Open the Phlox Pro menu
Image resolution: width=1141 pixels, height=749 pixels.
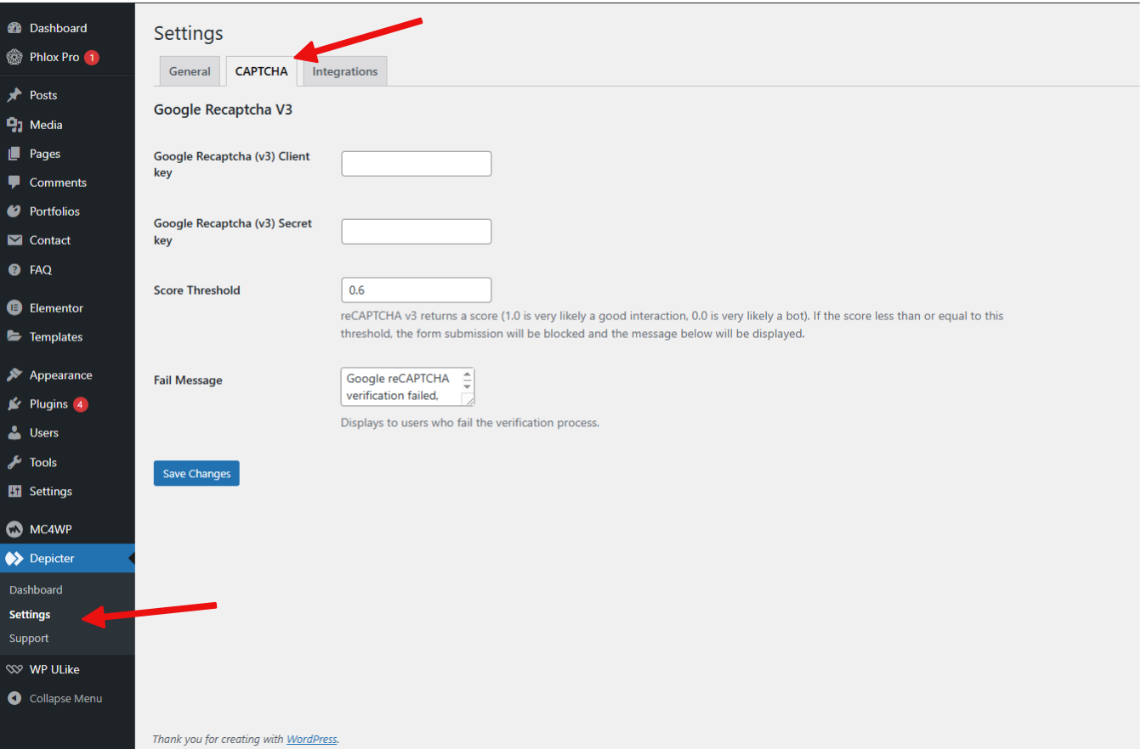[x=54, y=57]
